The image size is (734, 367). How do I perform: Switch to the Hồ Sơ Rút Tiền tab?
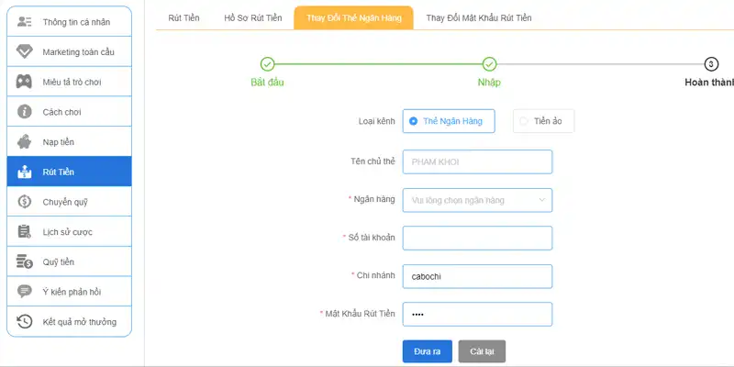(x=252, y=17)
